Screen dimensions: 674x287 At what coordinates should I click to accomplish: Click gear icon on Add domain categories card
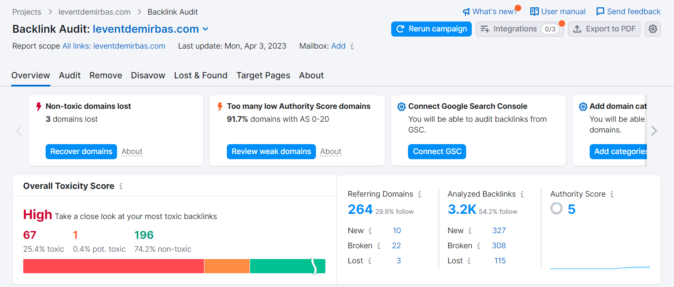coord(583,106)
